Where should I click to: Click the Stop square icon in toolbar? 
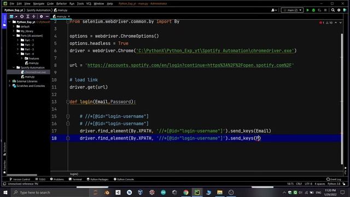point(325,10)
